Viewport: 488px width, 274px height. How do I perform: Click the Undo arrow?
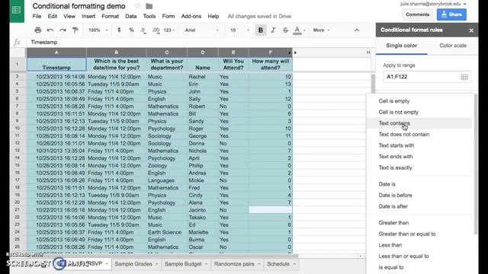50,30
